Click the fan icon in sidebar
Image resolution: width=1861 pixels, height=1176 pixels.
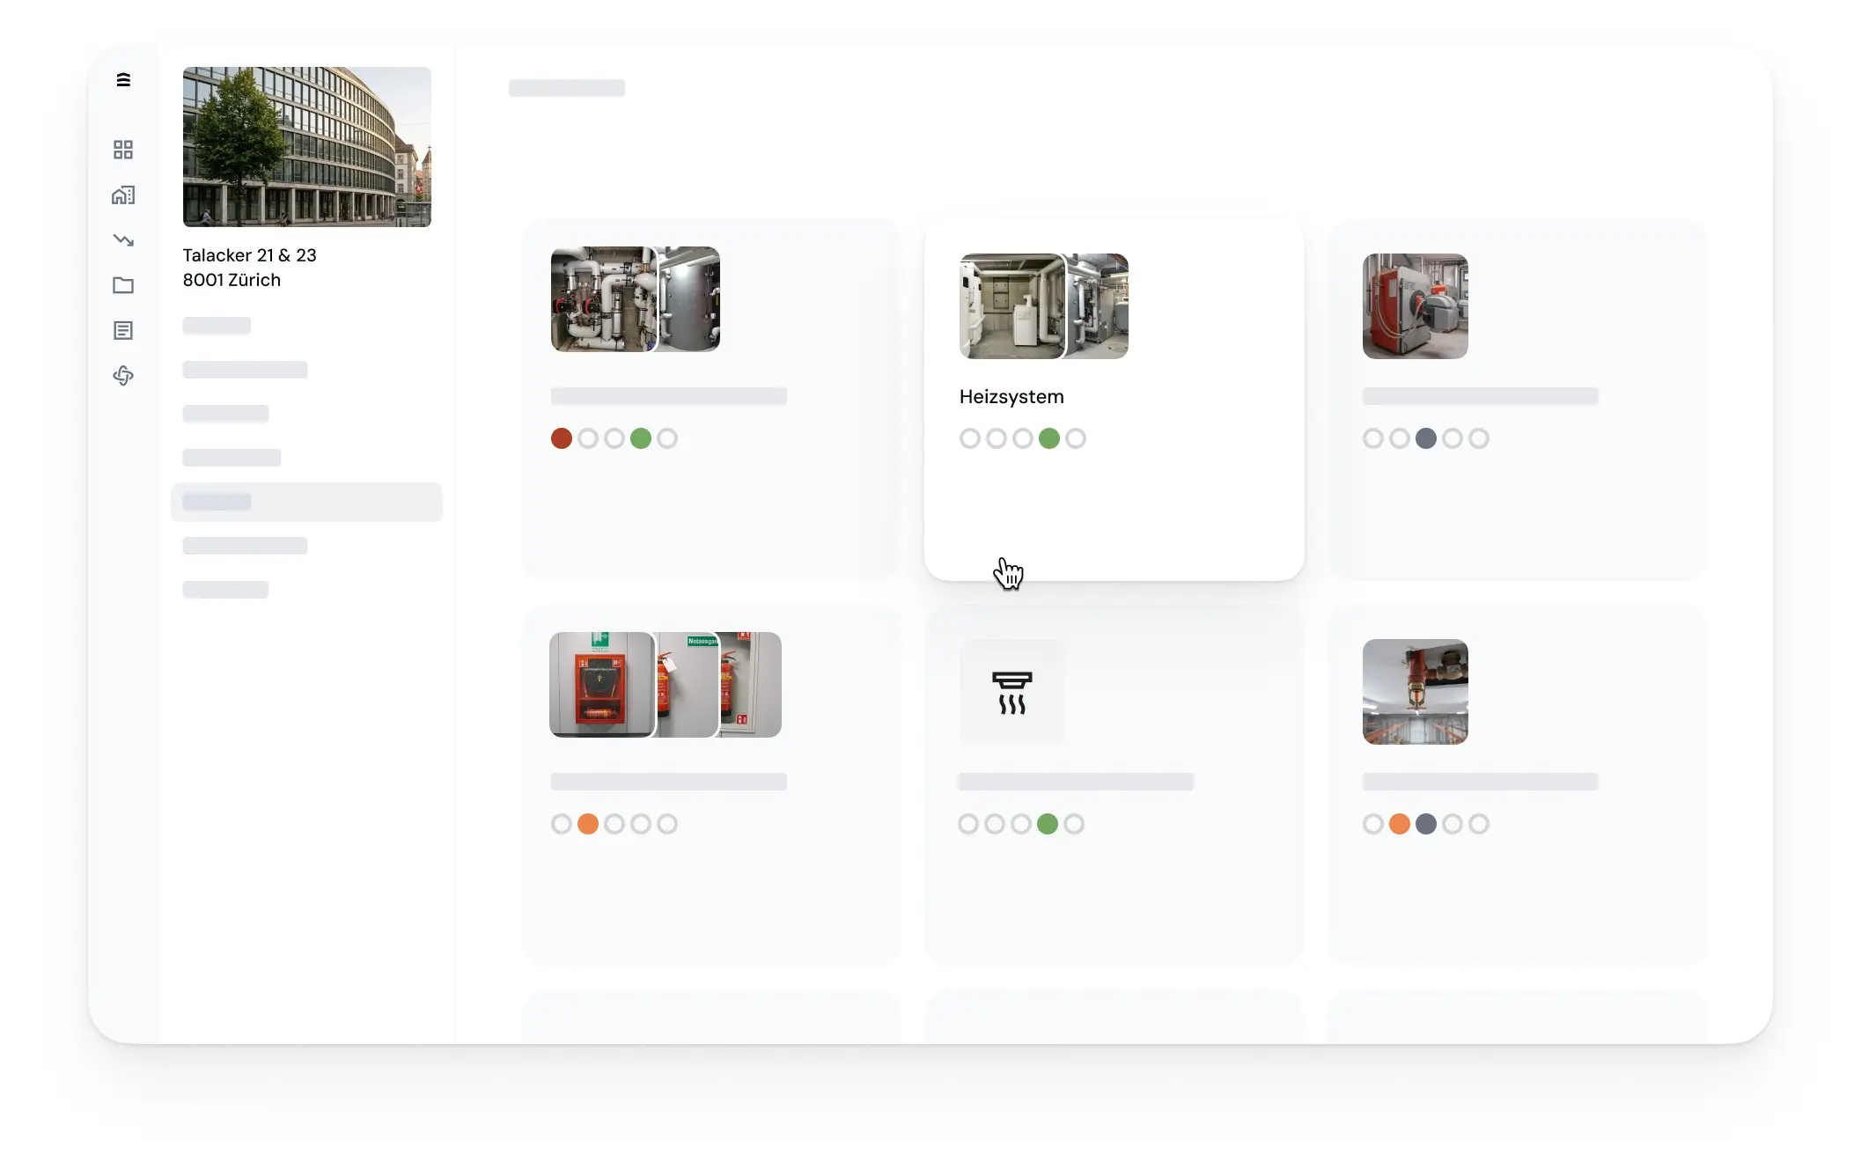[x=123, y=376]
